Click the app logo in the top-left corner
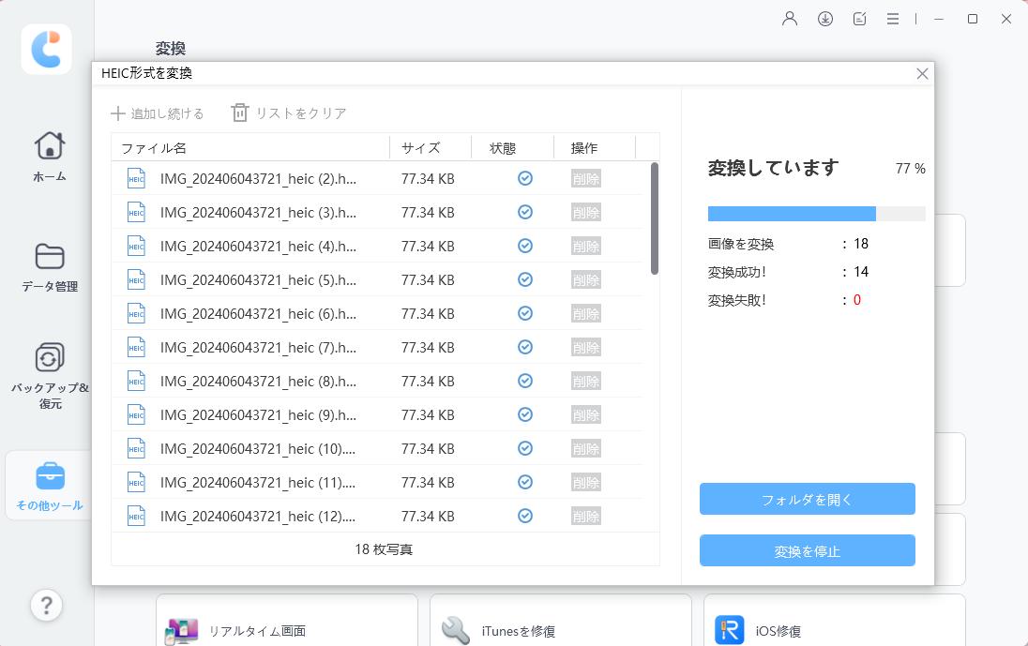Screen dimensions: 1028x646 click(45, 49)
